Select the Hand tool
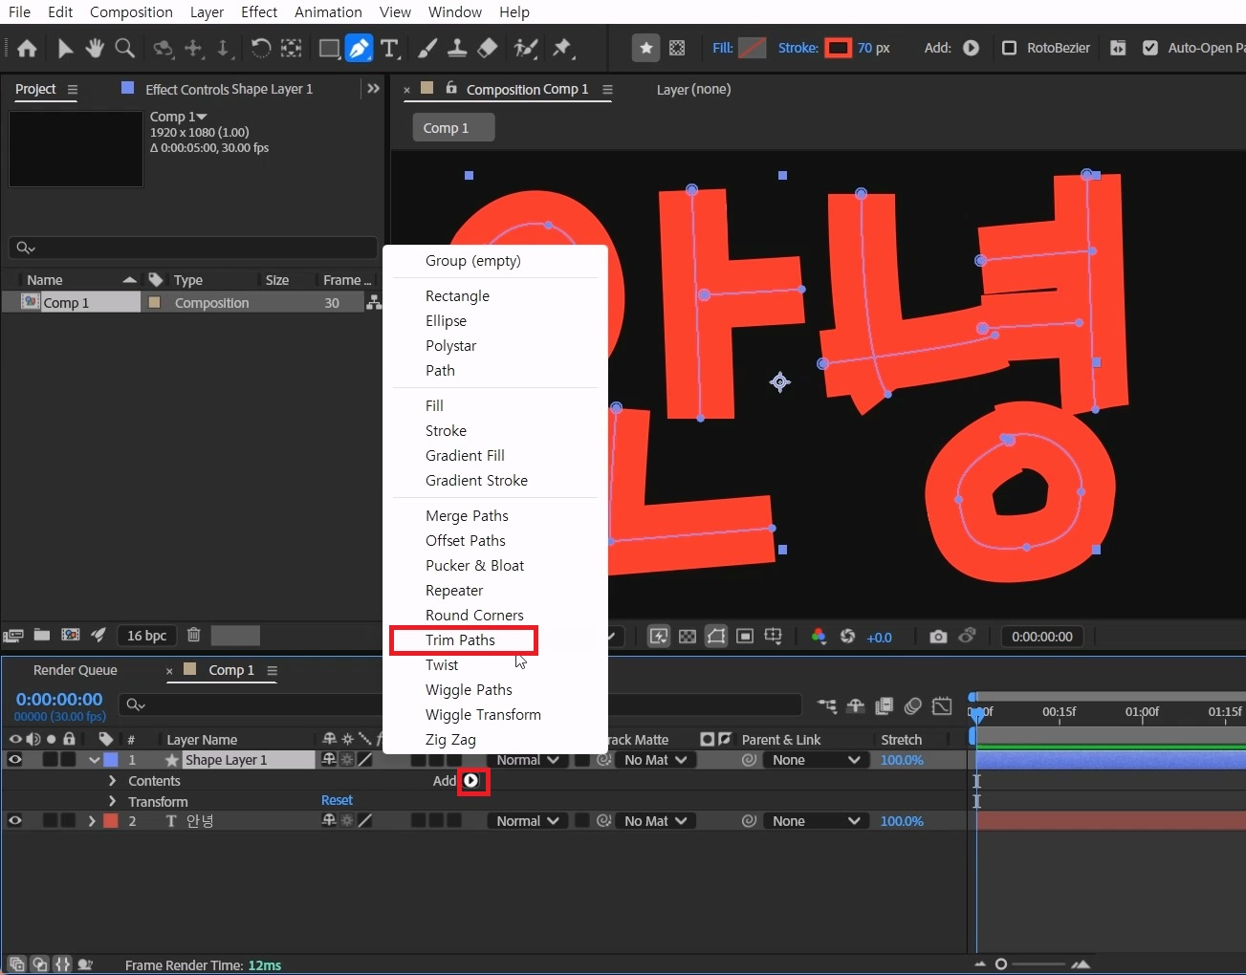1246x975 pixels. tap(95, 48)
